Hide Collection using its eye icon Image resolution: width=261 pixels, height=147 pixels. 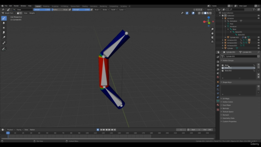pyautogui.click(x=259, y=16)
